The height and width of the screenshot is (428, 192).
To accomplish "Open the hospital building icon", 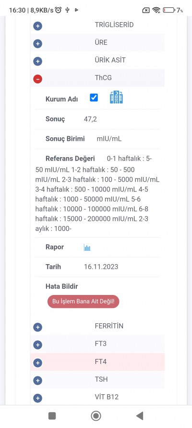I will tap(116, 97).
